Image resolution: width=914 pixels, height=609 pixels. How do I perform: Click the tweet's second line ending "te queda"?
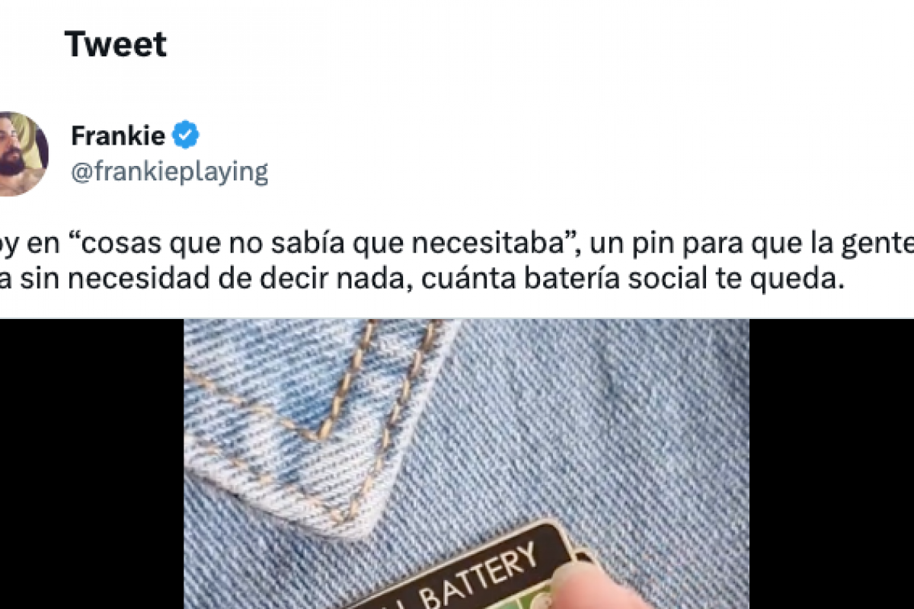click(x=423, y=279)
